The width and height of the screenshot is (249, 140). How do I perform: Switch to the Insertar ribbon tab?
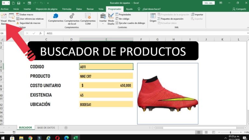pos(27,9)
